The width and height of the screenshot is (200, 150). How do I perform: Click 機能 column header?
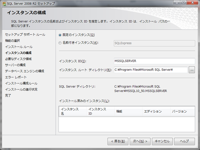click(128, 111)
